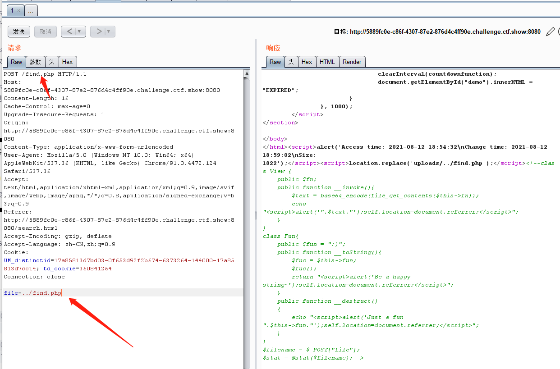Open the response Render tab
The height and width of the screenshot is (369, 560).
coord(352,62)
